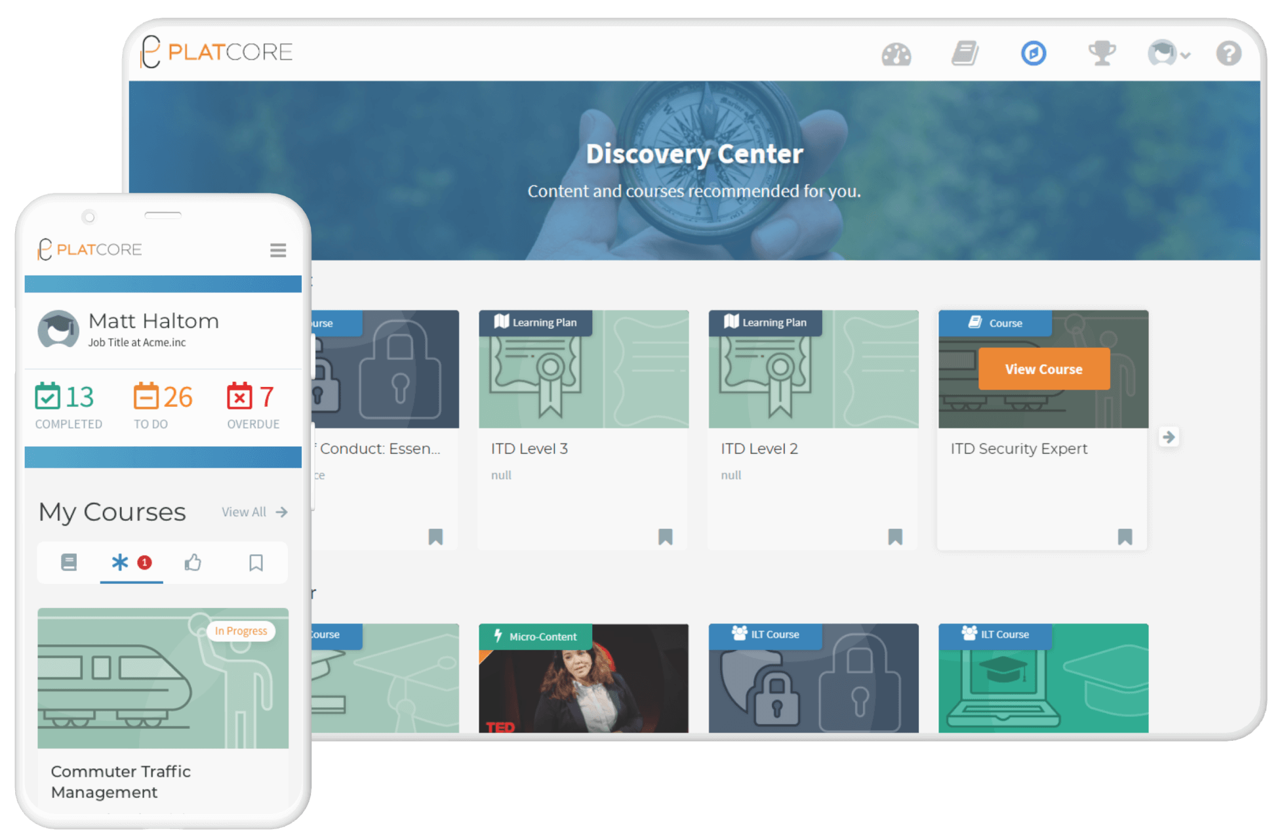Click the bookmark icon on ITD Level 3

pyautogui.click(x=666, y=536)
